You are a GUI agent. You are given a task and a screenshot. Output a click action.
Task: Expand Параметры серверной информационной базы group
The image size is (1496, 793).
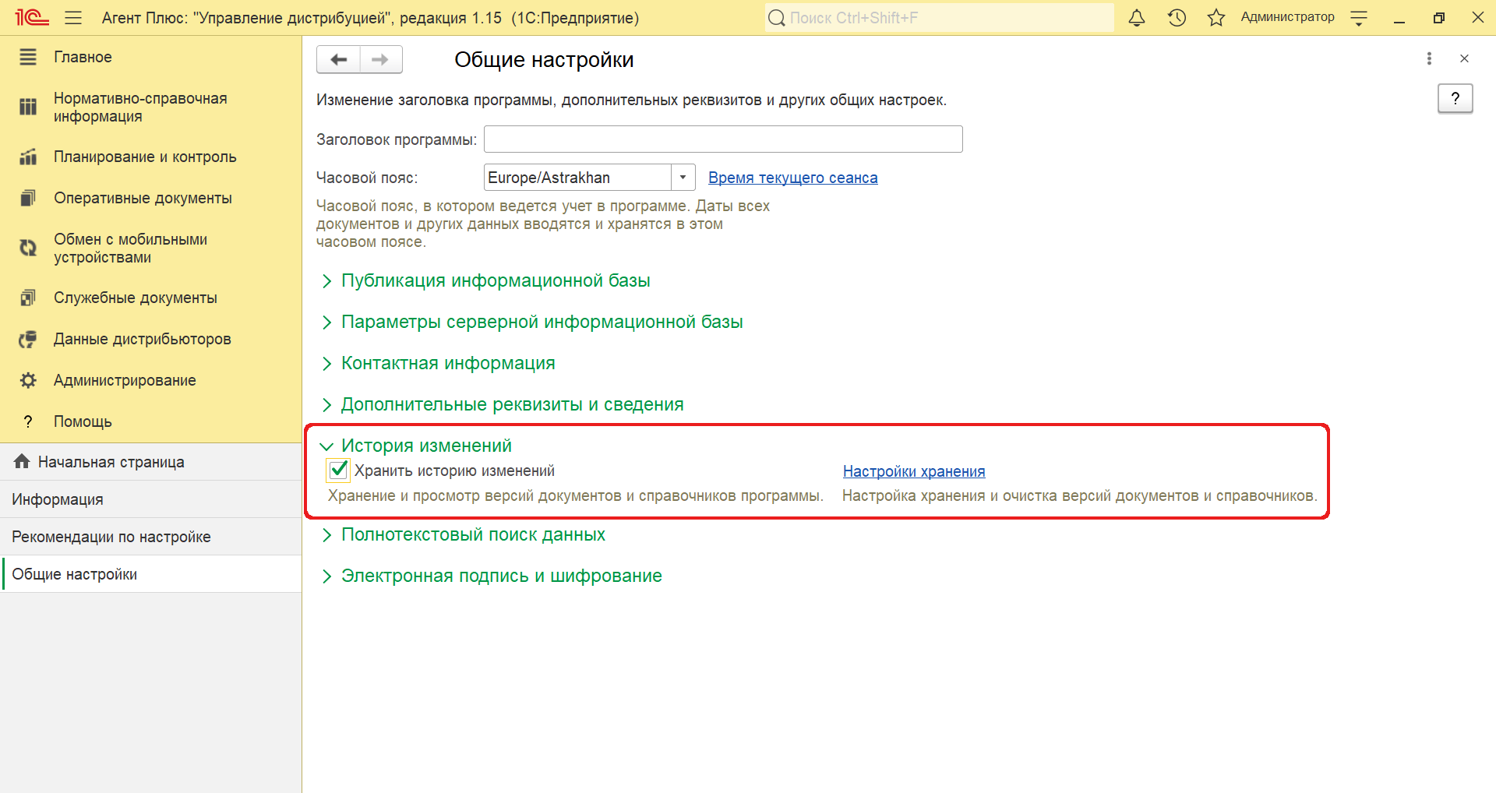(x=532, y=322)
